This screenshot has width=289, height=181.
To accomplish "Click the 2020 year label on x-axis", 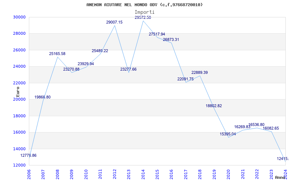I will click(x=228, y=174).
